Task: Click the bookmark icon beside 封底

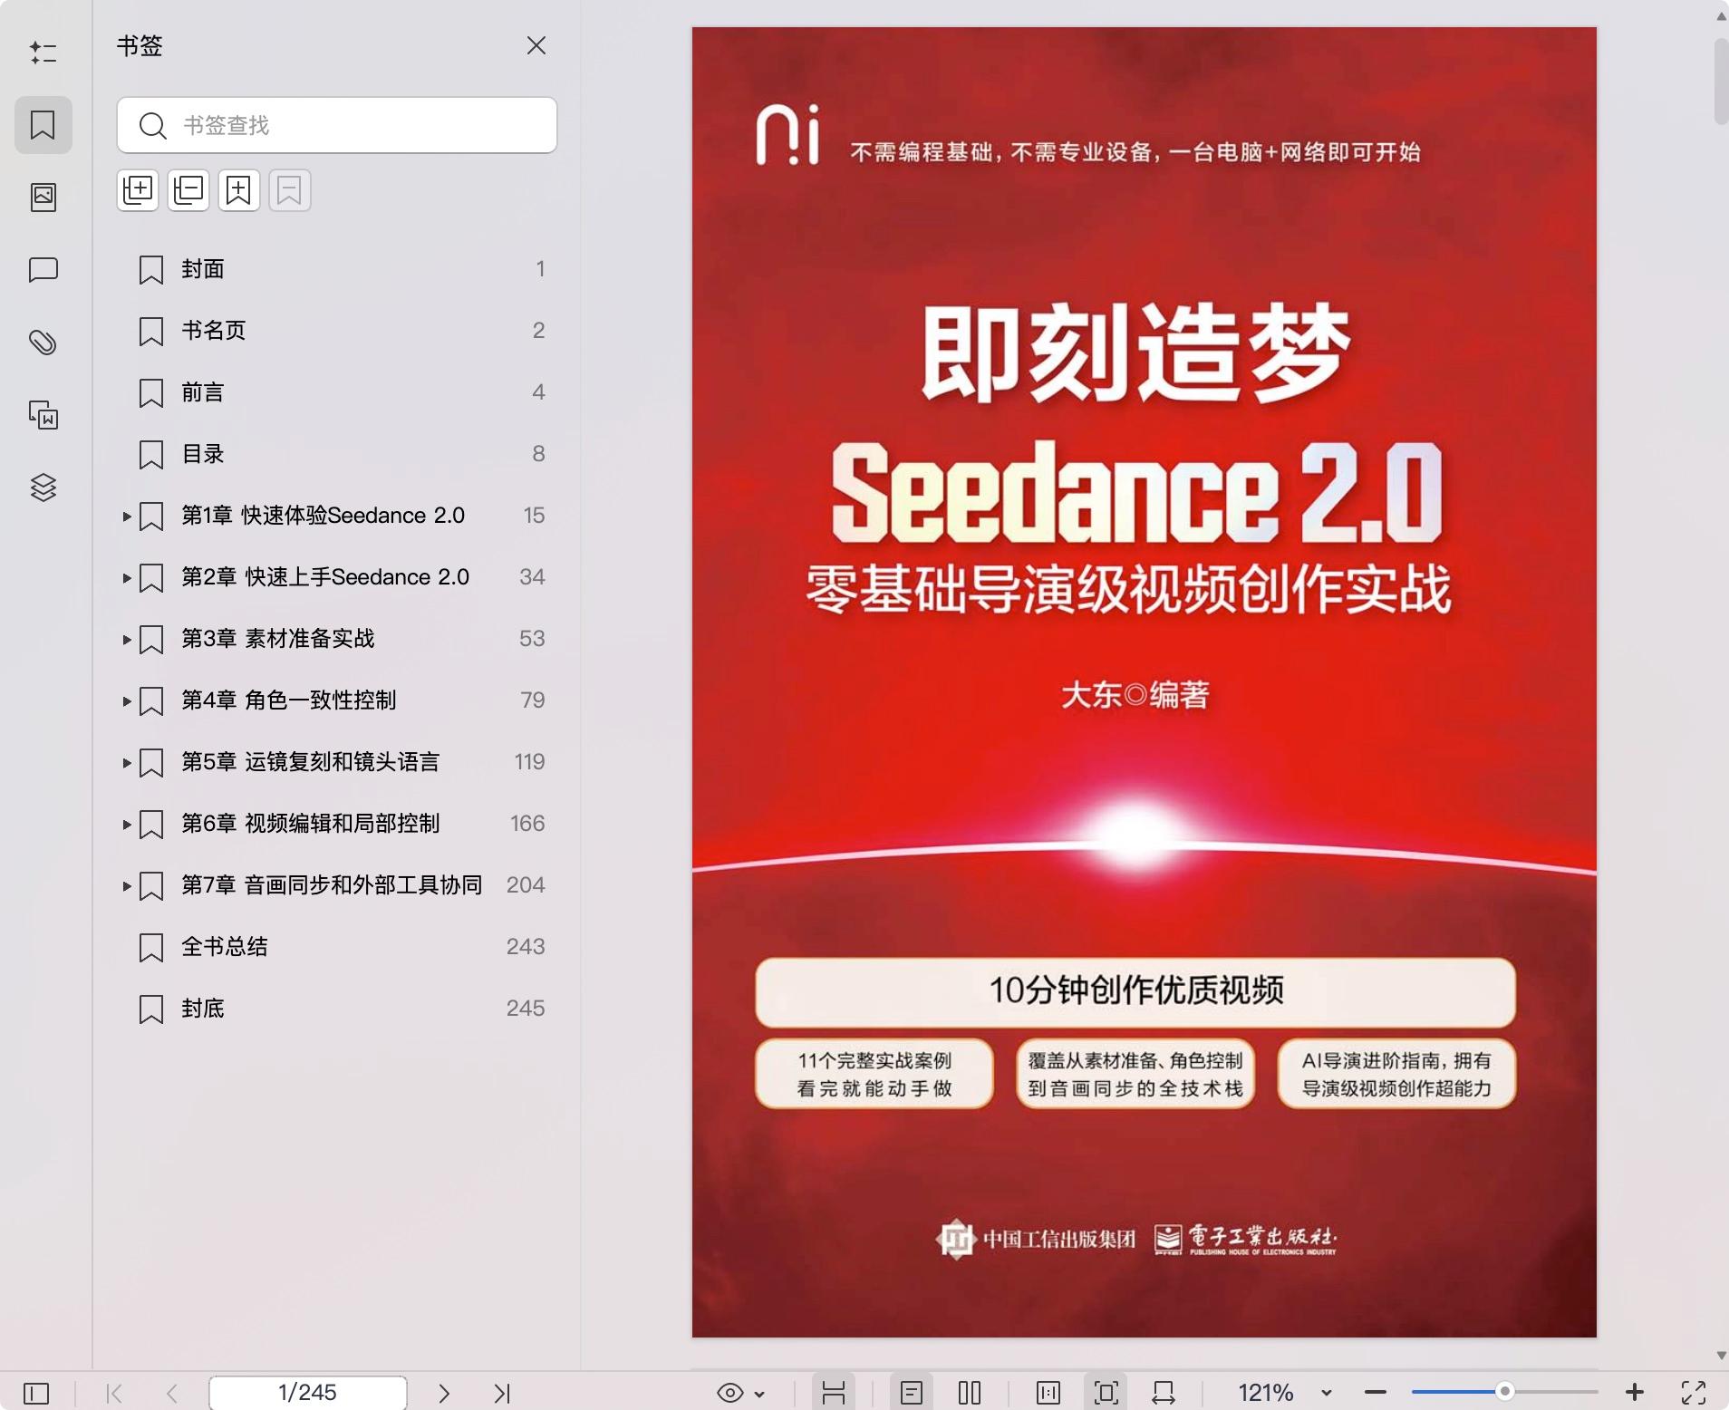Action: coord(151,1009)
